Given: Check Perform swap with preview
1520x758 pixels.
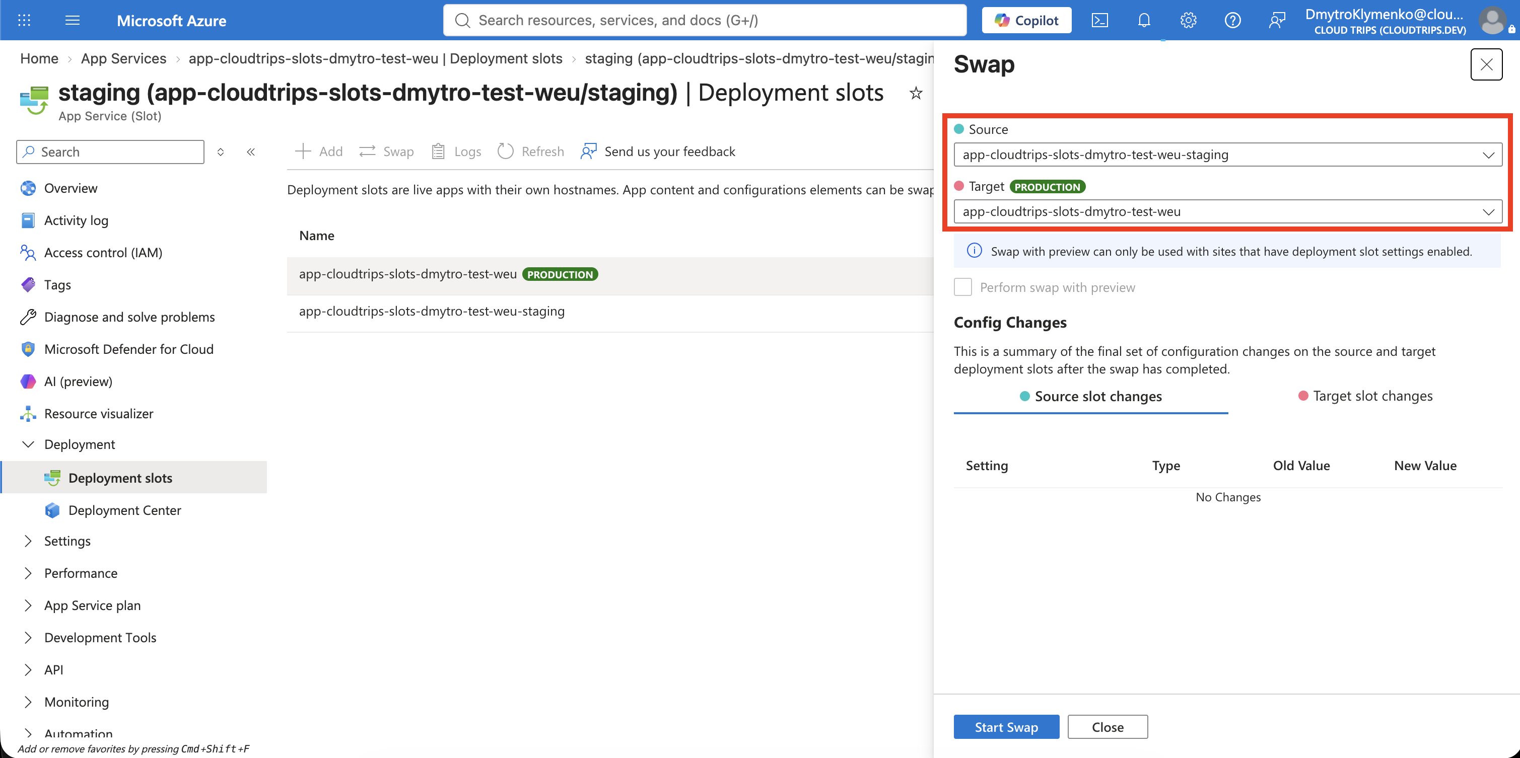Looking at the screenshot, I should [963, 287].
